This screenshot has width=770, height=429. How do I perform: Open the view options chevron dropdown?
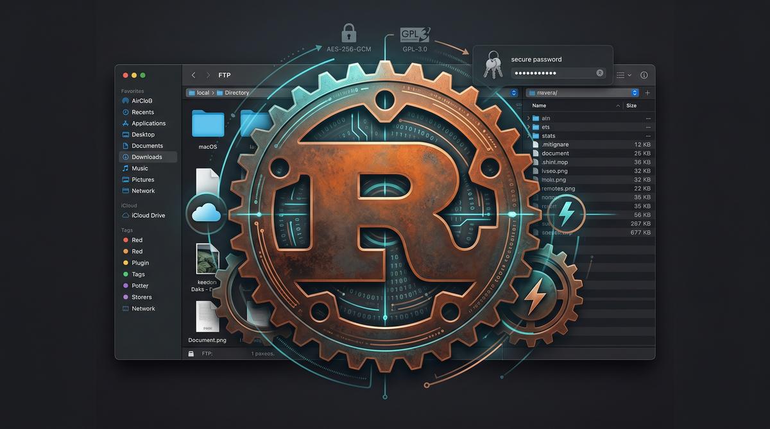(629, 75)
